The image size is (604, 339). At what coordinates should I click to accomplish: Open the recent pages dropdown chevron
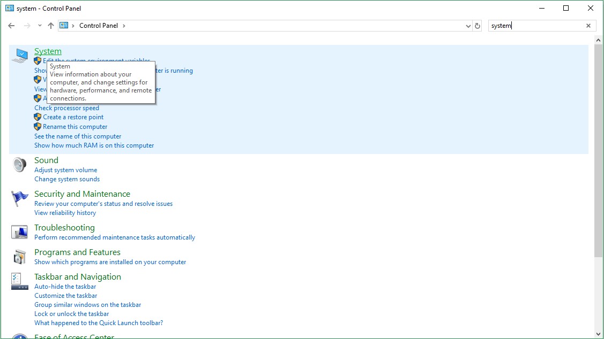39,25
